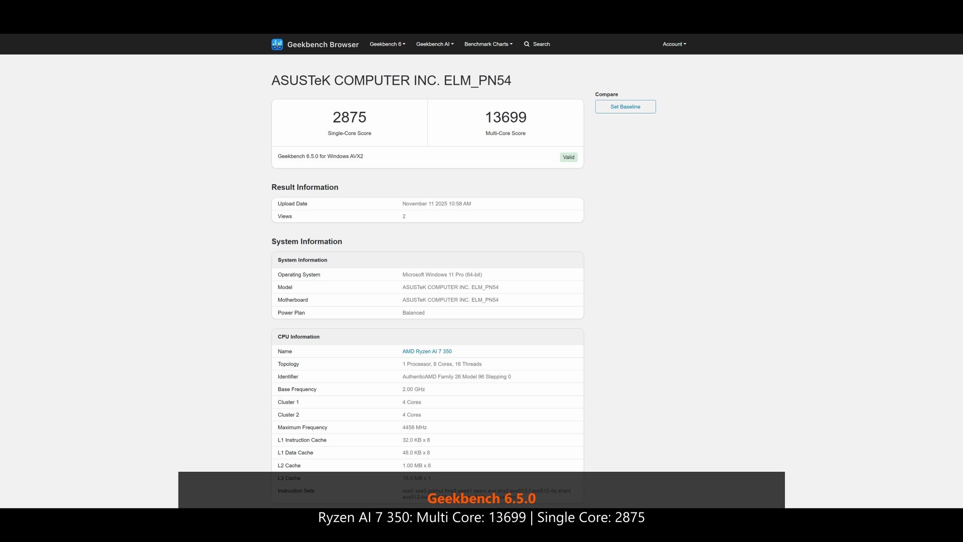Click the Maximum Frequency 4458 MHz value
The width and height of the screenshot is (963, 542).
(414, 427)
